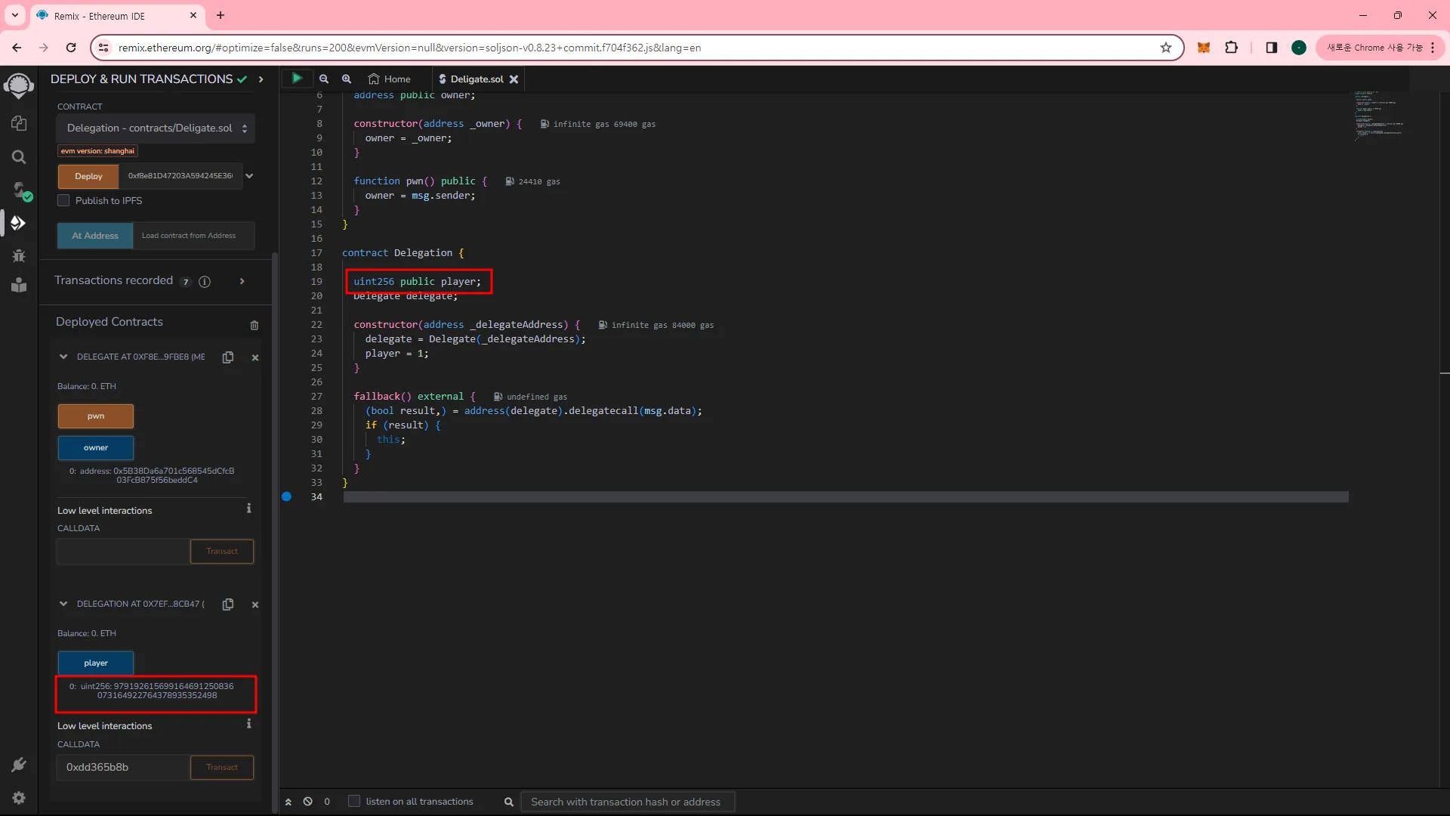Toggle breakpoint marker on line 34
The width and height of the screenshot is (1450, 816).
coord(287,496)
